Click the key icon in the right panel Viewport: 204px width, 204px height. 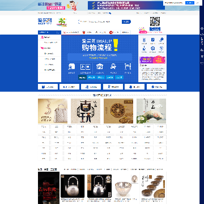(x=161, y=40)
